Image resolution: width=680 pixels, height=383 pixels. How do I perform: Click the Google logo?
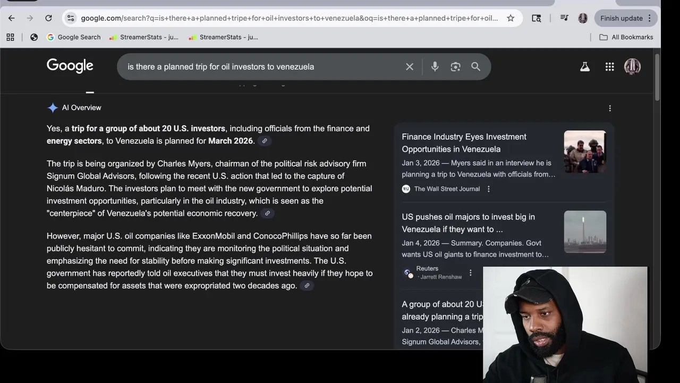(70, 66)
